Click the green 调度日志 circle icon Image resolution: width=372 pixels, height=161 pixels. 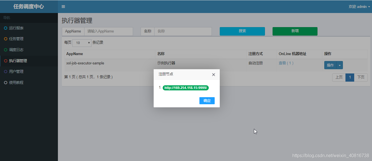[6, 50]
